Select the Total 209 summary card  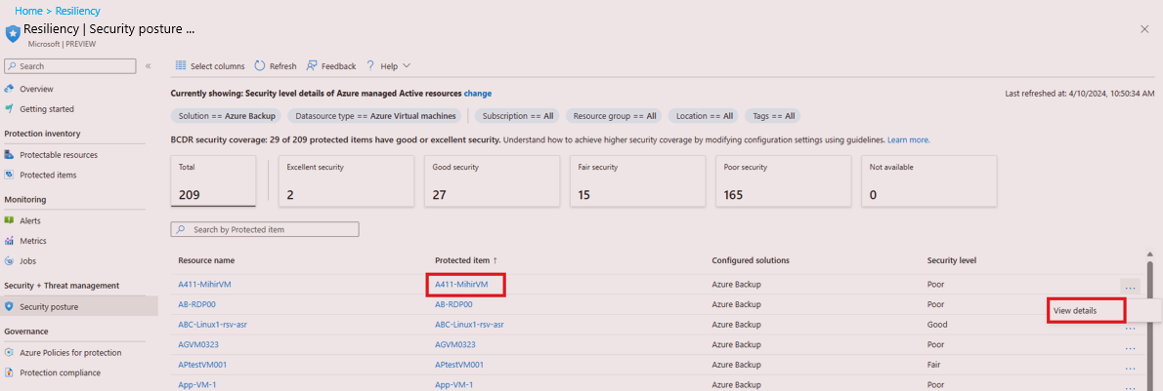(214, 180)
